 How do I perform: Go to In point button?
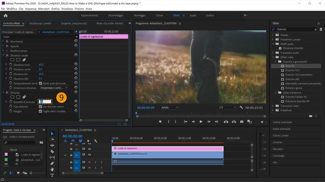[186, 122]
